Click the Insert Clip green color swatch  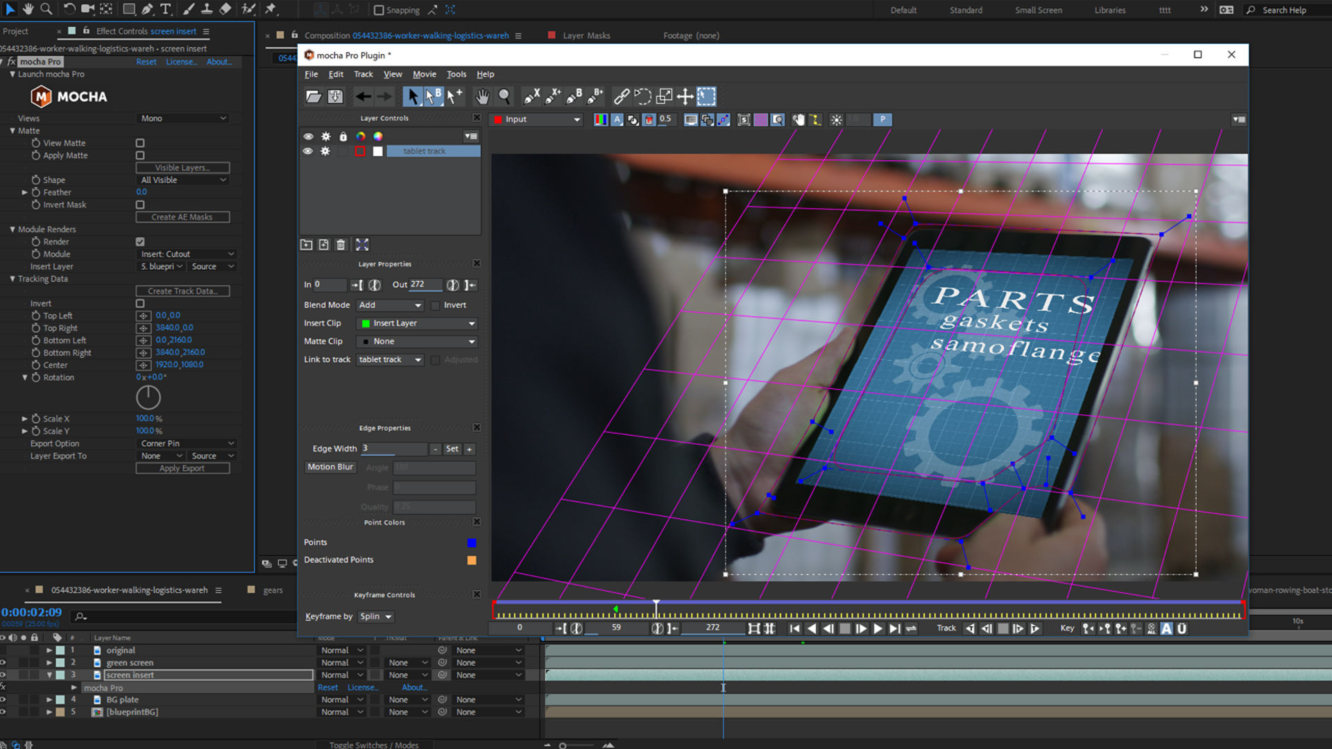point(366,323)
